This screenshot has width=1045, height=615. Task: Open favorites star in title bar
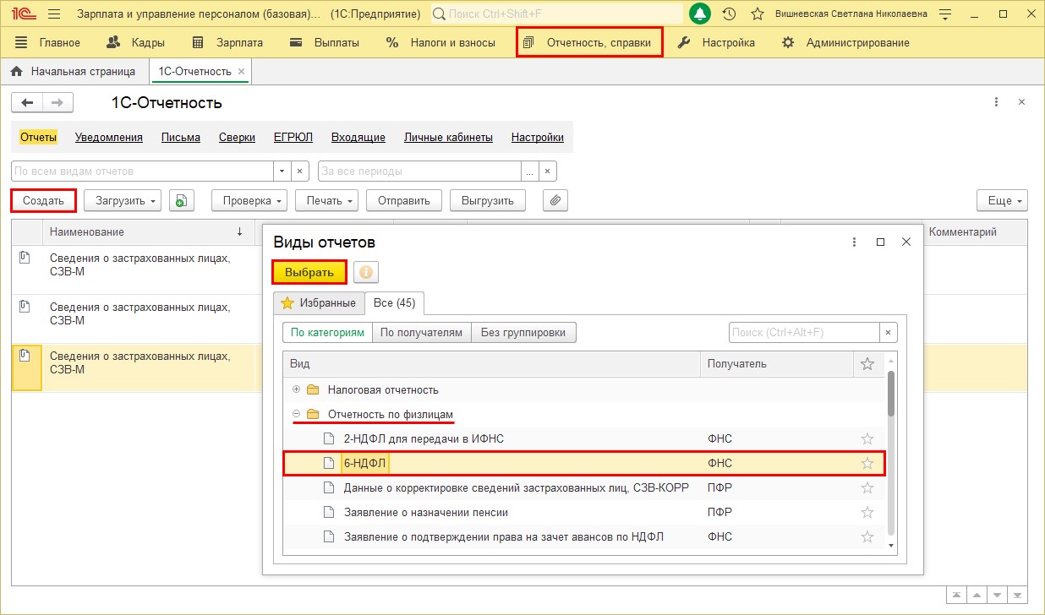[758, 14]
